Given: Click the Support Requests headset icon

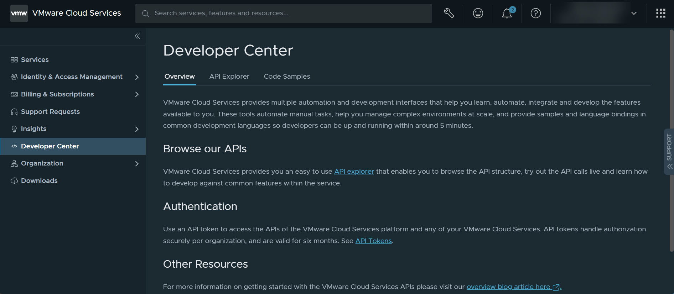Looking at the screenshot, I should coord(14,112).
